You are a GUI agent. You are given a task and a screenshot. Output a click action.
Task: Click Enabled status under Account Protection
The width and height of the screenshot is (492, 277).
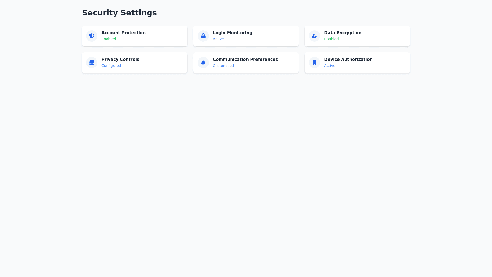point(109,39)
